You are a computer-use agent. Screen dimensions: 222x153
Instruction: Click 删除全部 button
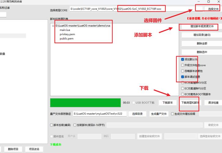click(202, 43)
